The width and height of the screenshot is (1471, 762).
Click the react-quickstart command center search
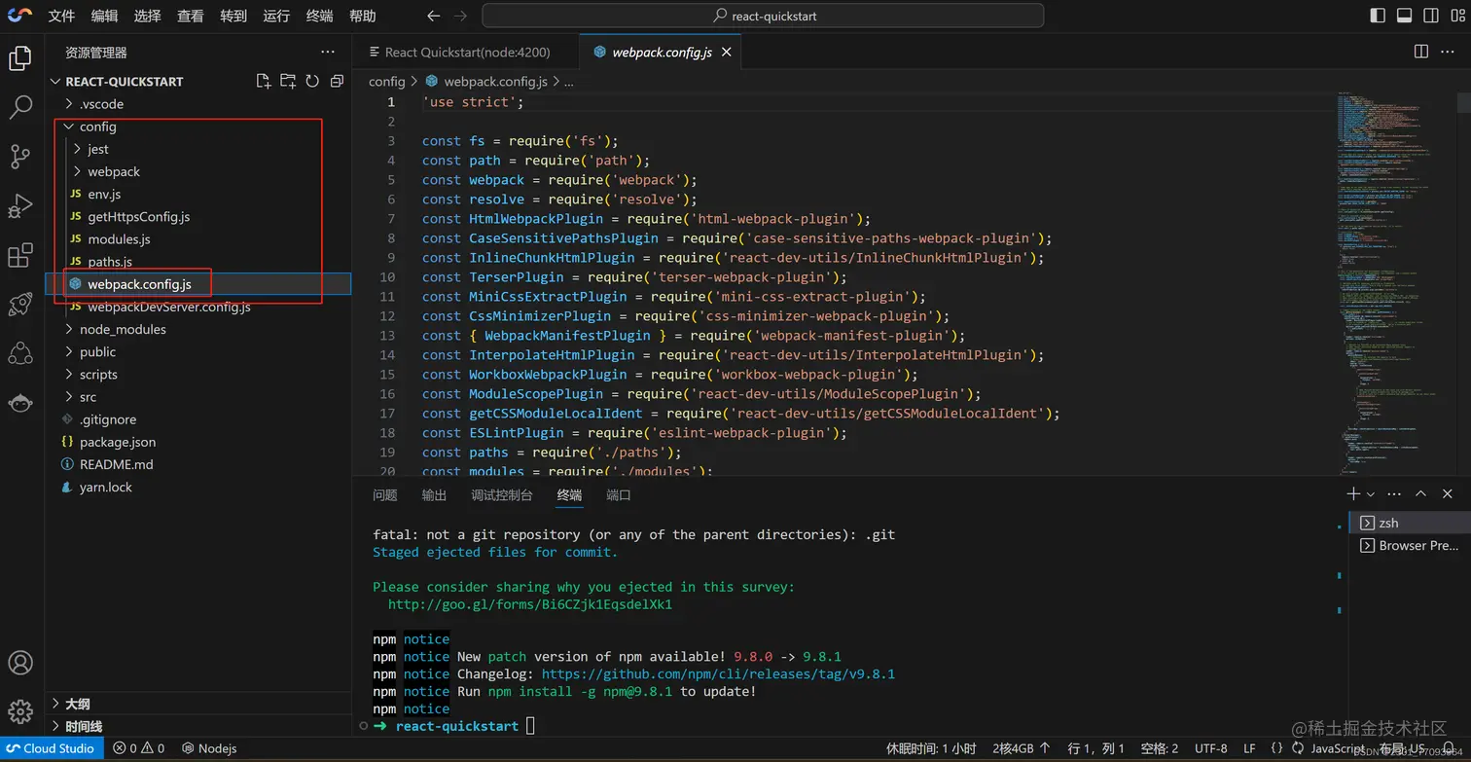click(763, 16)
